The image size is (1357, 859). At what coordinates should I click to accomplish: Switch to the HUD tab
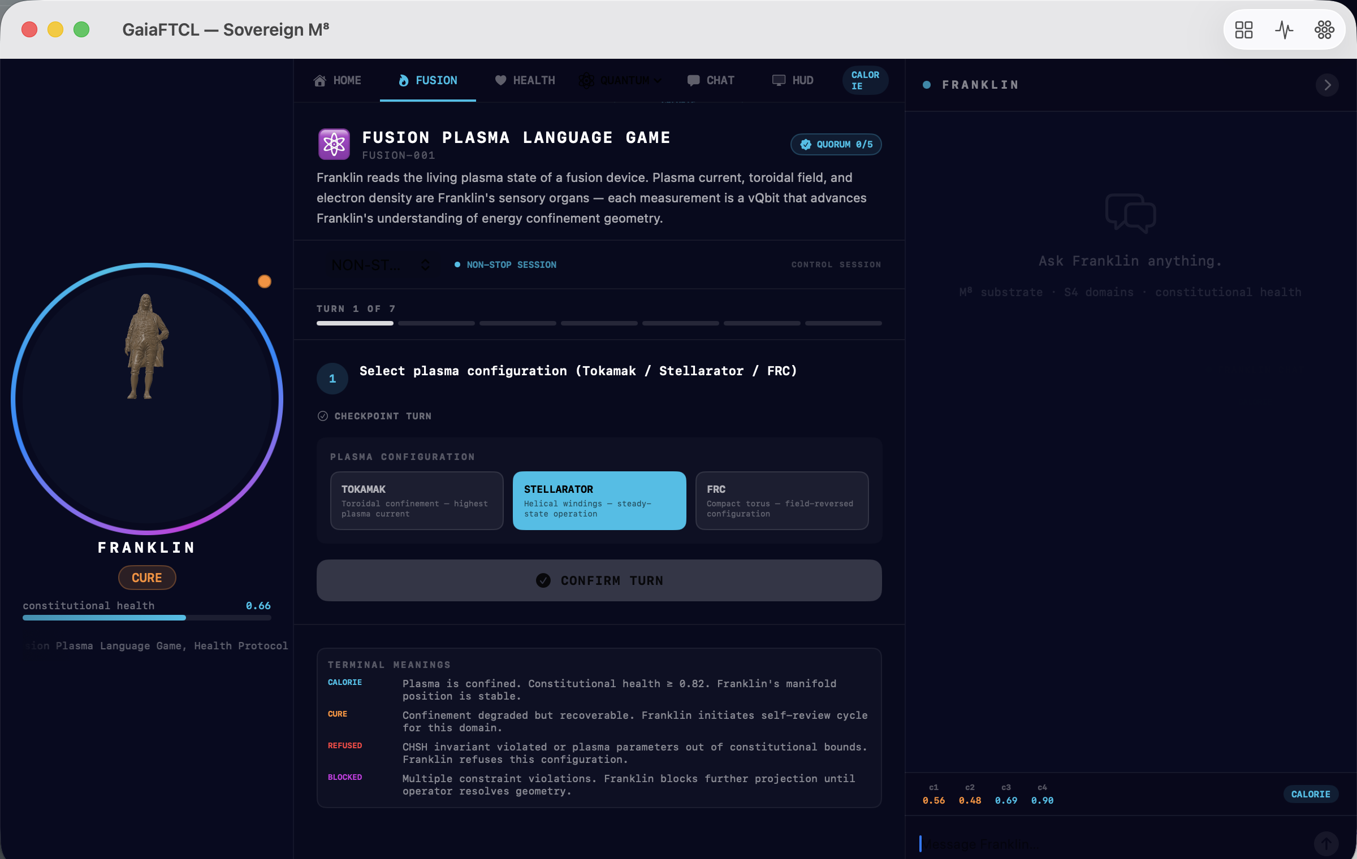coord(793,81)
